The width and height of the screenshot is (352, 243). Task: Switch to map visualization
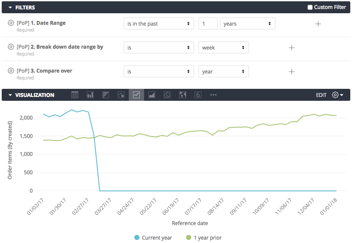183,95
